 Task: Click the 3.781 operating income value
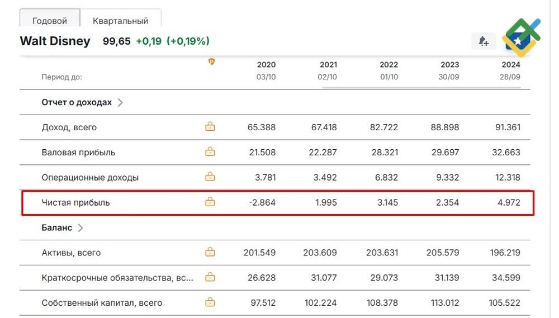point(265,177)
